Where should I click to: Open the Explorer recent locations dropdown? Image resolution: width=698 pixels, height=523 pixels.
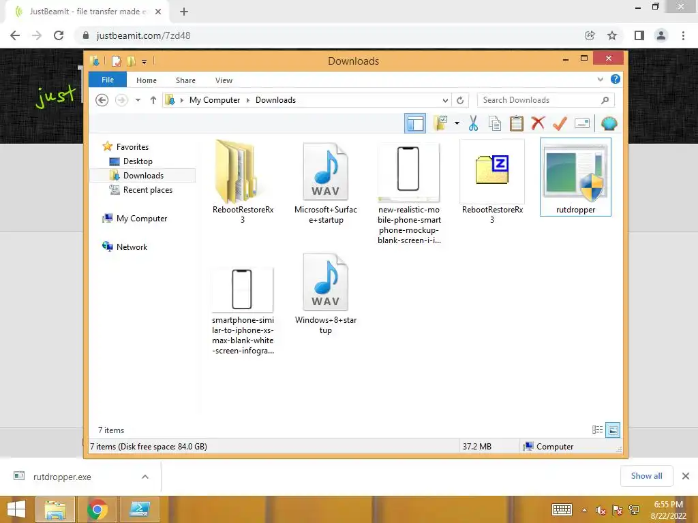[138, 100]
